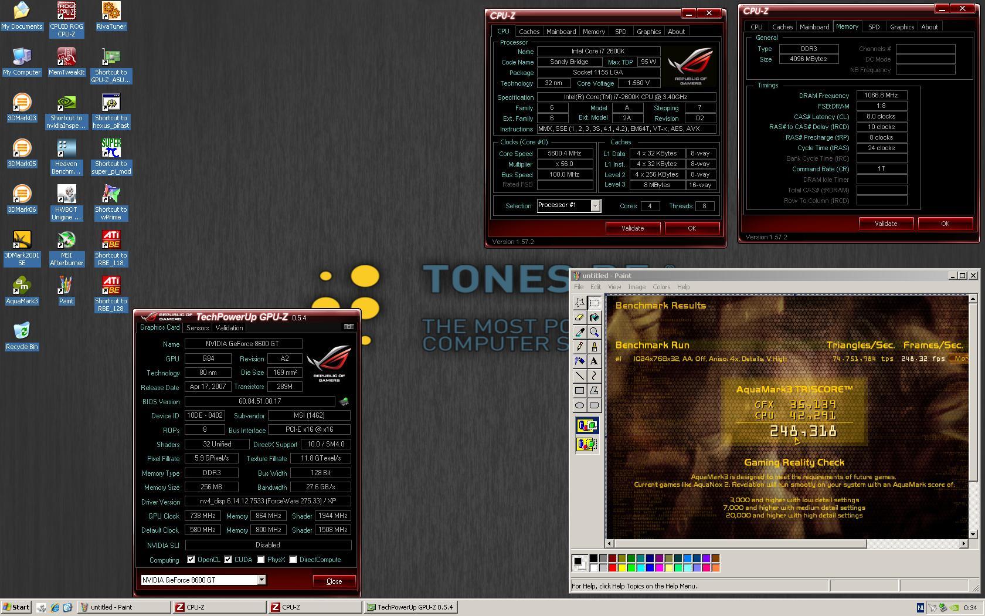Select the Ellipse tool in Paint

coord(579,405)
